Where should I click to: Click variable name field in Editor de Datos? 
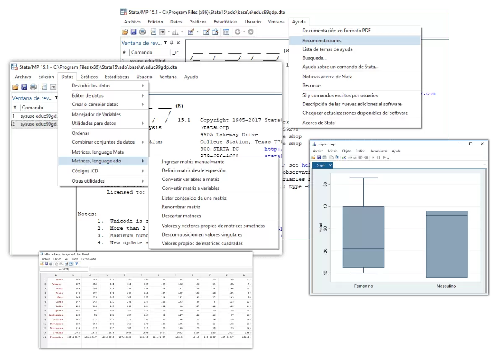point(64,269)
